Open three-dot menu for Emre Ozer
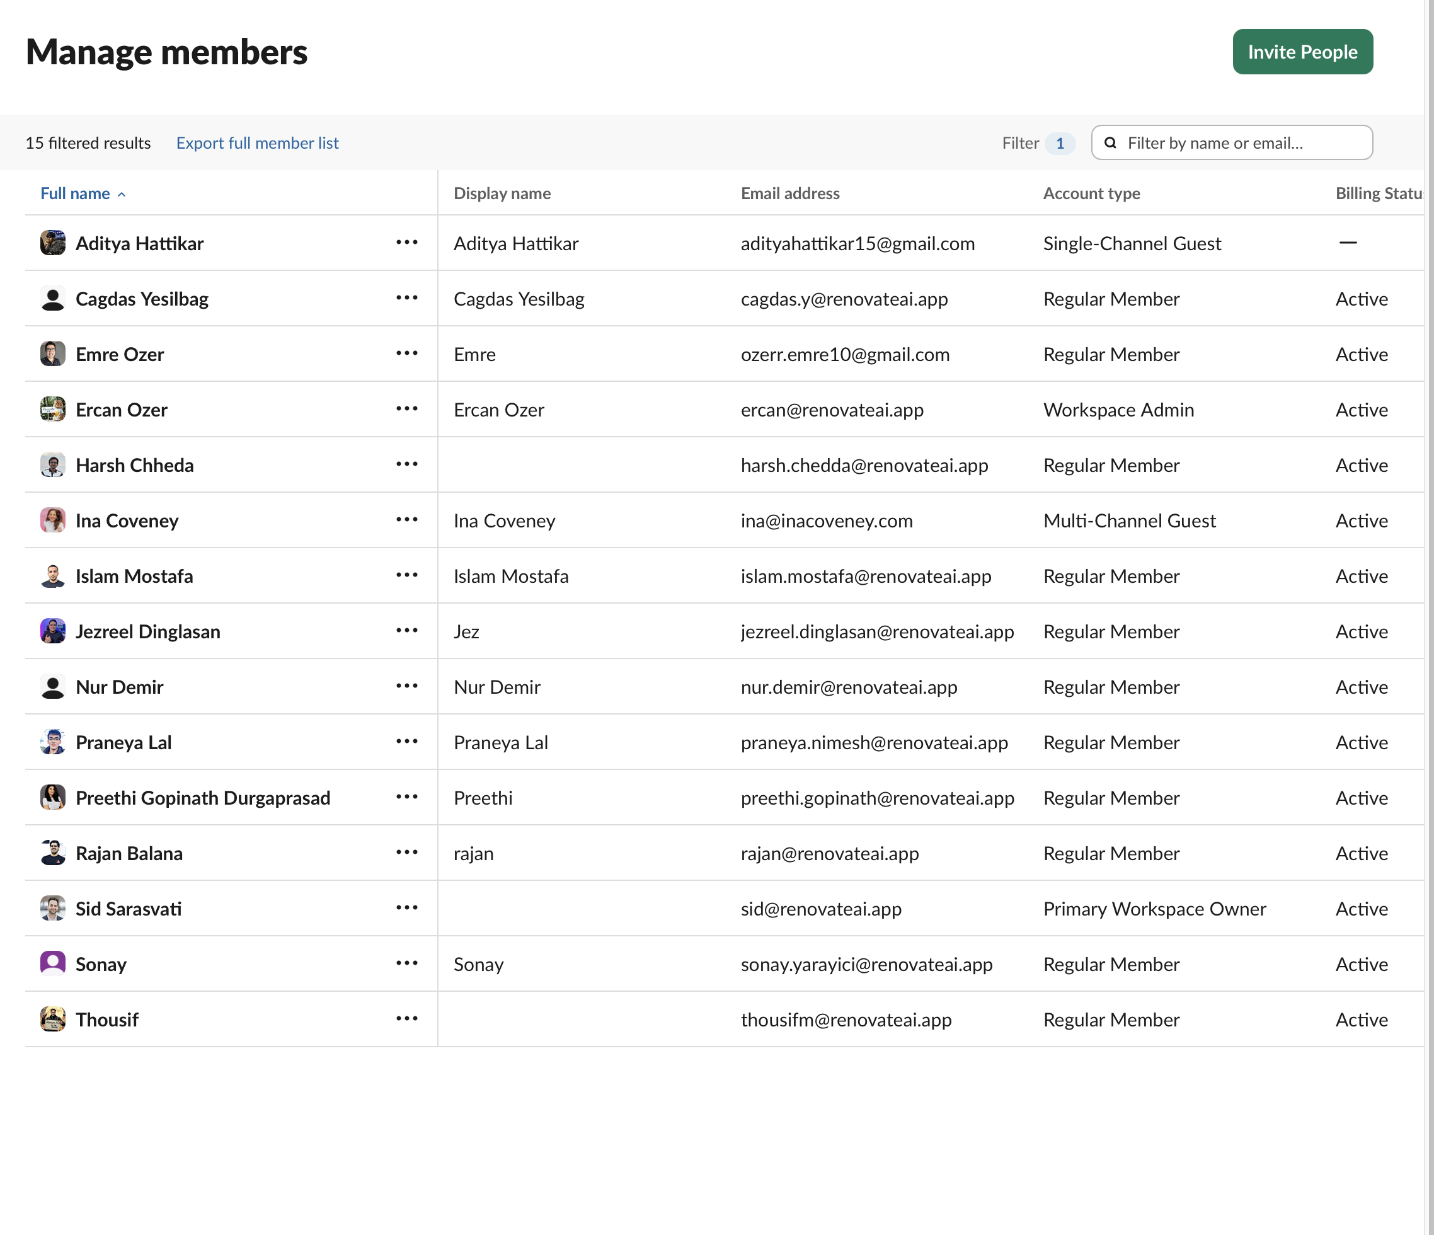 click(x=407, y=353)
